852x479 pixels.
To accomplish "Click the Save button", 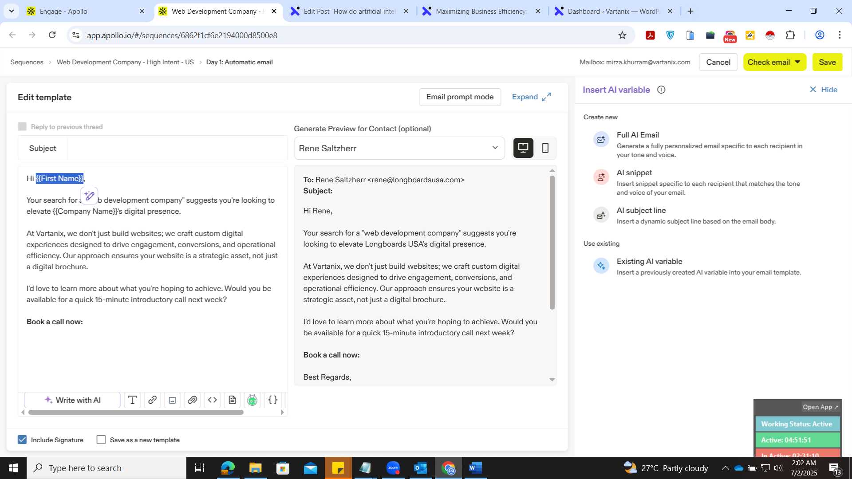I will [x=827, y=62].
